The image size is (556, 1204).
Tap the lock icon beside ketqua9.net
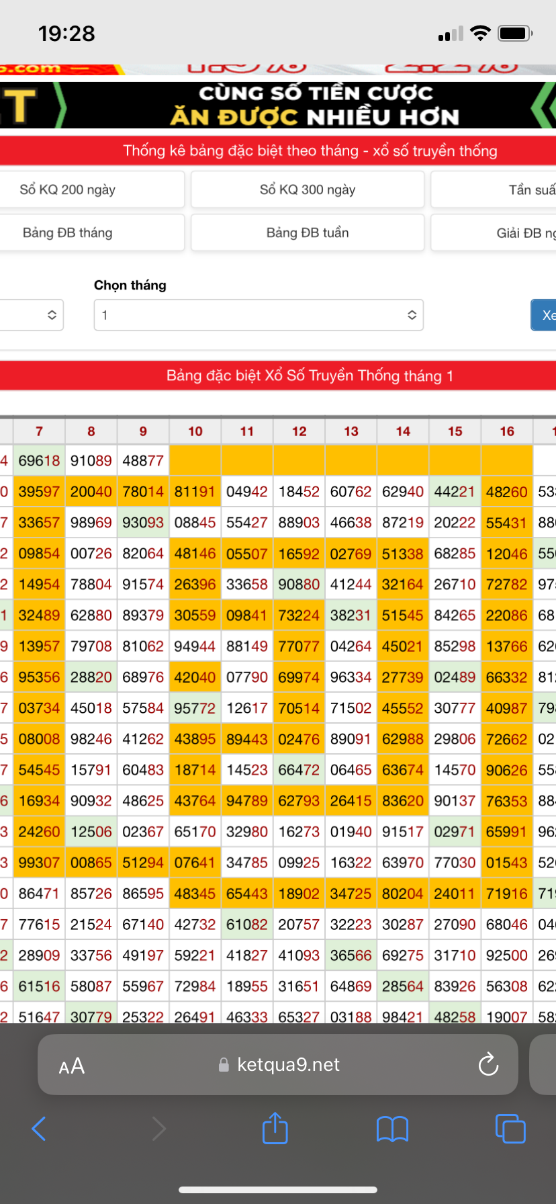pyautogui.click(x=224, y=1065)
